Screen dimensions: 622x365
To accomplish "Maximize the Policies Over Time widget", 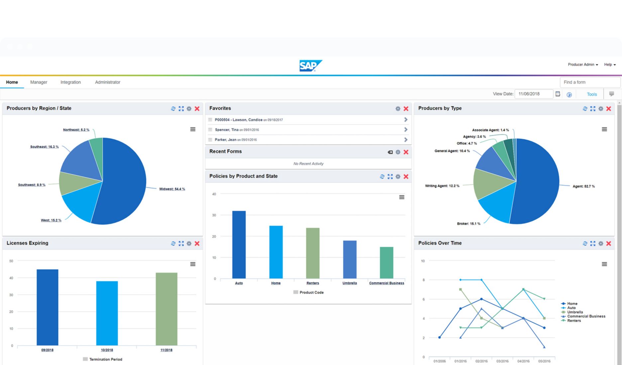I will point(593,243).
